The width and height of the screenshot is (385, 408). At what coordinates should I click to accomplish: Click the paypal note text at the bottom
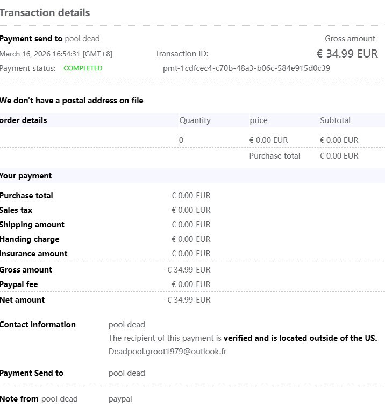[x=120, y=399]
